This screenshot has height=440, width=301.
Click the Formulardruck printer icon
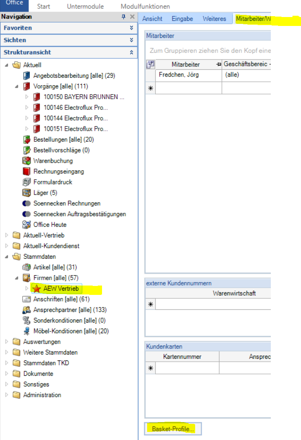pos(27,182)
